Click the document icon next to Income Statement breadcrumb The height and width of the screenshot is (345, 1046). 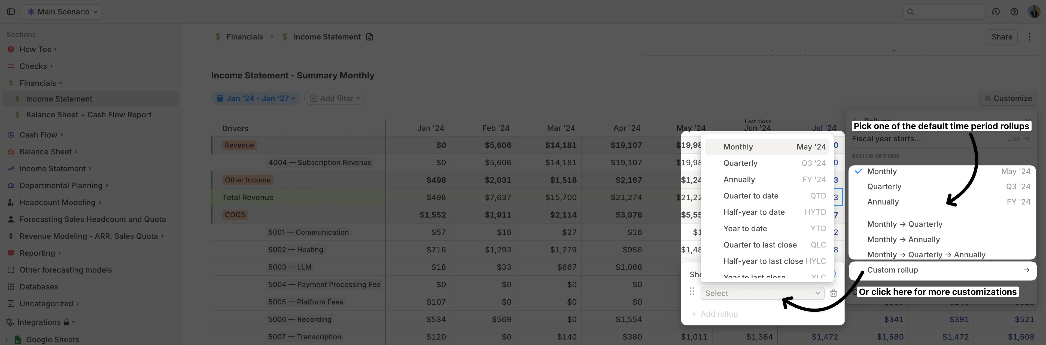(369, 36)
